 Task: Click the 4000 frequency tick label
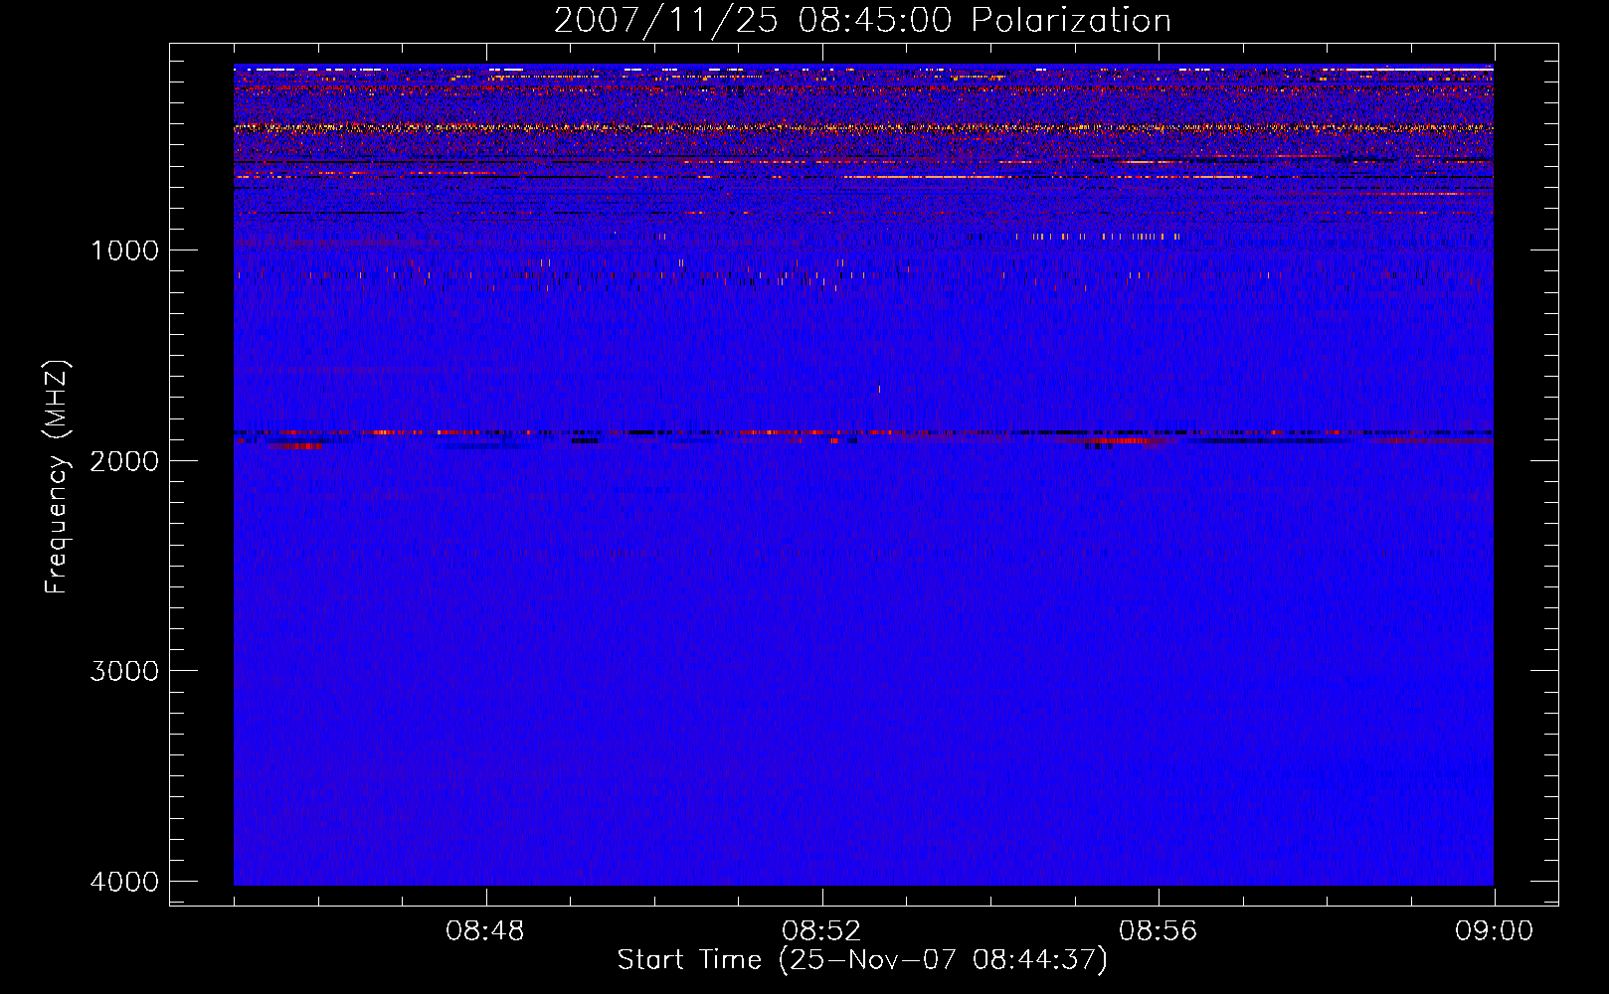[x=124, y=882]
